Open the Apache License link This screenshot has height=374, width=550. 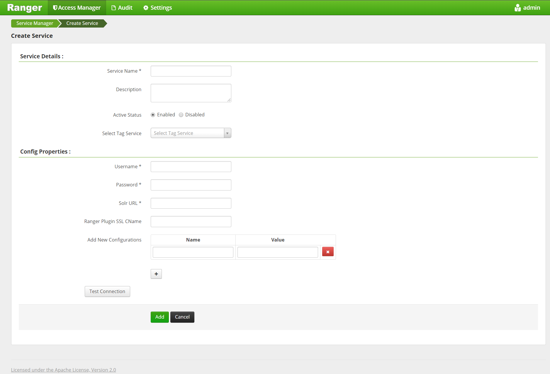tap(63, 370)
